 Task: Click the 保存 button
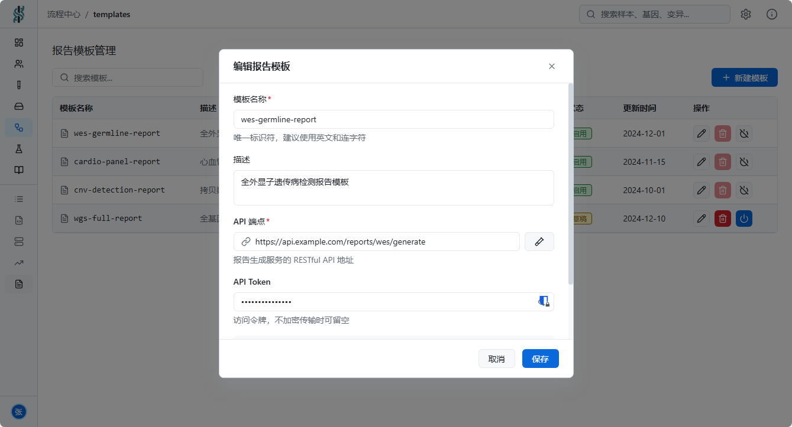pos(541,358)
